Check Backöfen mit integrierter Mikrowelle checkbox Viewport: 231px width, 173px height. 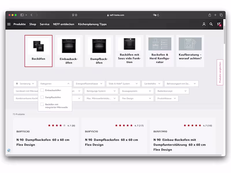(x=42, y=104)
